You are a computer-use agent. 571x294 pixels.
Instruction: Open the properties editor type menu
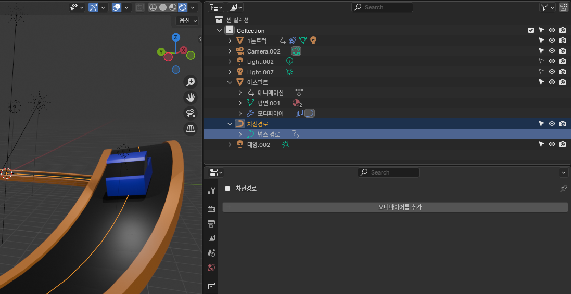(x=217, y=172)
